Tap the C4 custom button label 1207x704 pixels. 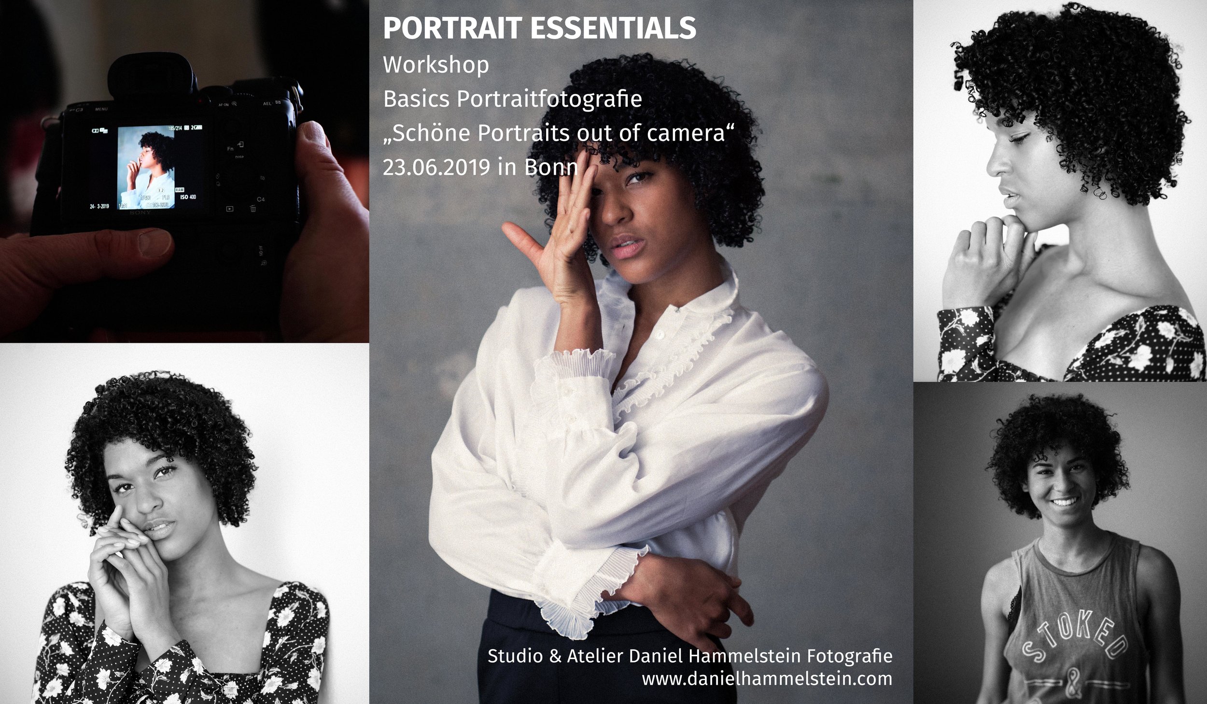pos(261,199)
